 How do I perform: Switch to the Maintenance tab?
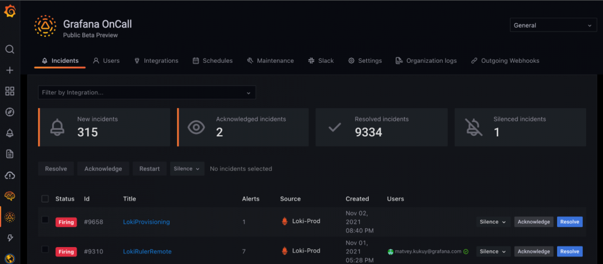(270, 61)
